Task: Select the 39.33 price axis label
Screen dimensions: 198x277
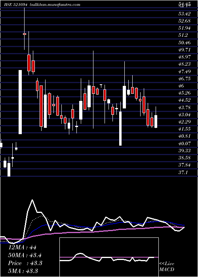Action: click(184, 151)
